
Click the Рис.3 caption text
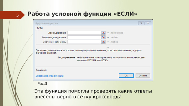click(x=42, y=84)
